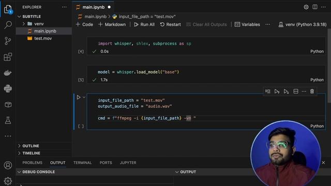Click the Python language label of first cell
Viewport: 331px width, 186px height.
tap(317, 52)
